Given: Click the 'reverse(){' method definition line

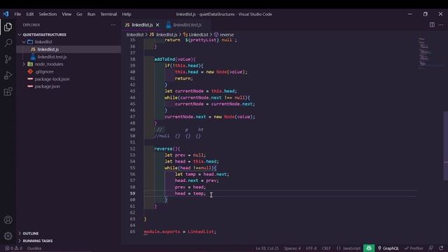Looking at the screenshot, I should 167,148.
